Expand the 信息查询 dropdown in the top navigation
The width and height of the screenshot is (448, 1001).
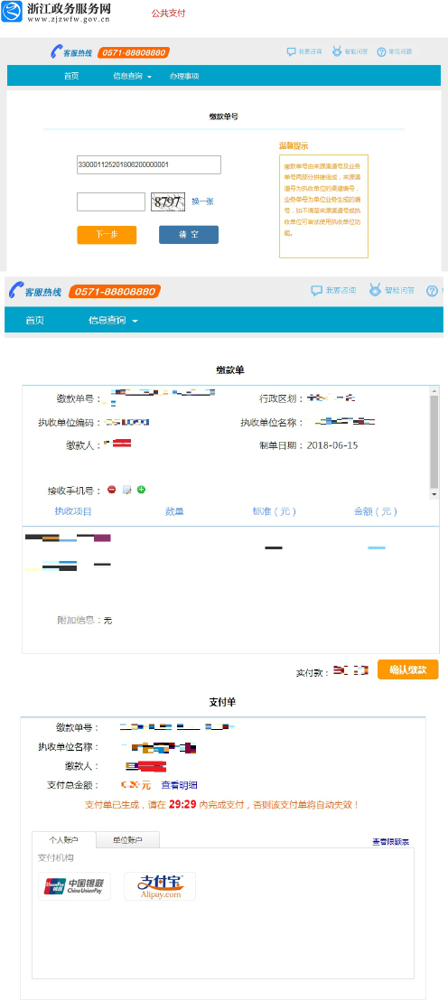click(x=132, y=76)
